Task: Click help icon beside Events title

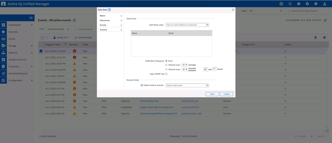Action: (x=74, y=20)
